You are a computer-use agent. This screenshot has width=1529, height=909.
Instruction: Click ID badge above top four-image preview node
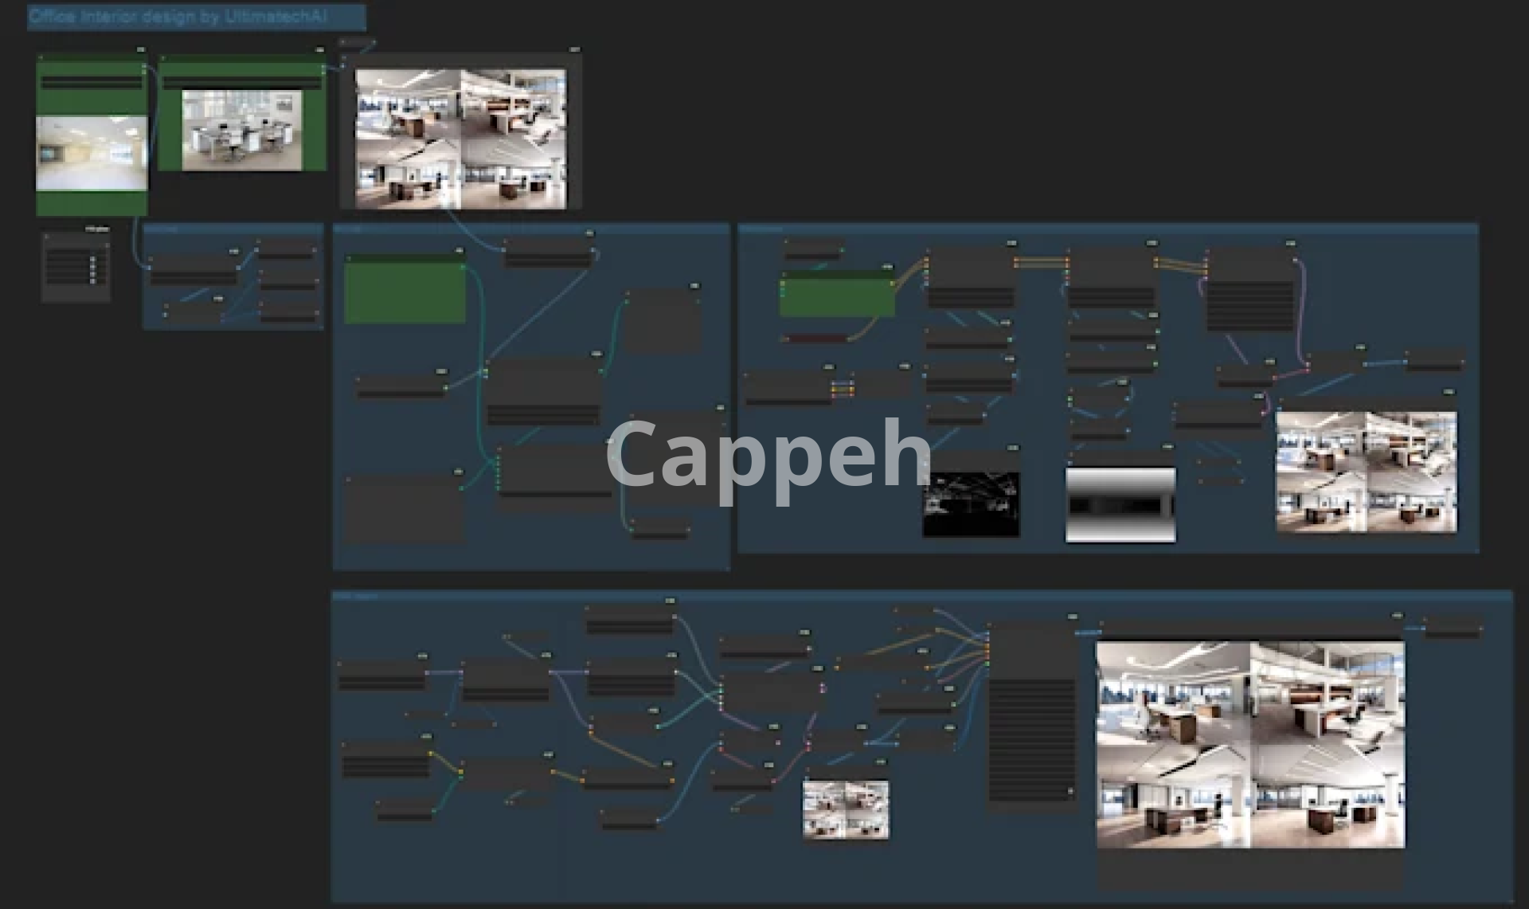click(x=574, y=49)
